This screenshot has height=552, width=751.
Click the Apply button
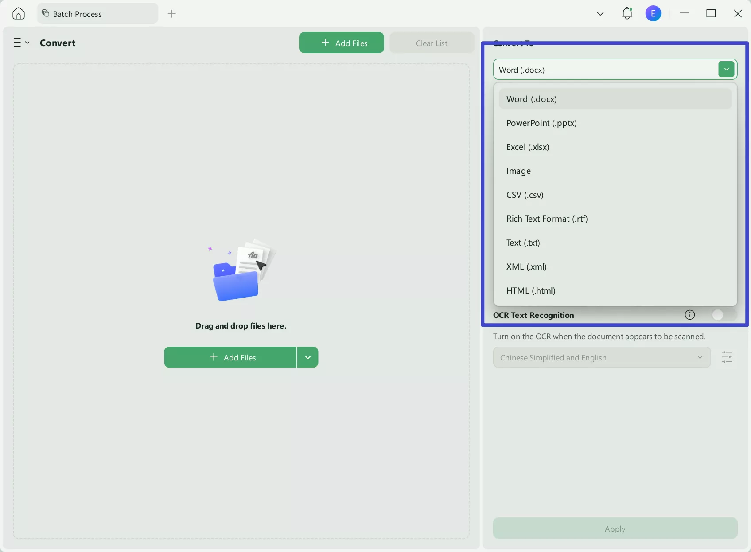614,528
